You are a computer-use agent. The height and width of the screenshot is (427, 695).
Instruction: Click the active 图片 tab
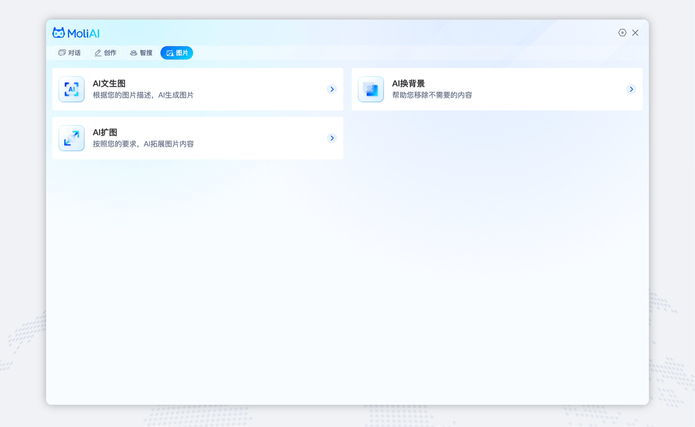(x=177, y=53)
